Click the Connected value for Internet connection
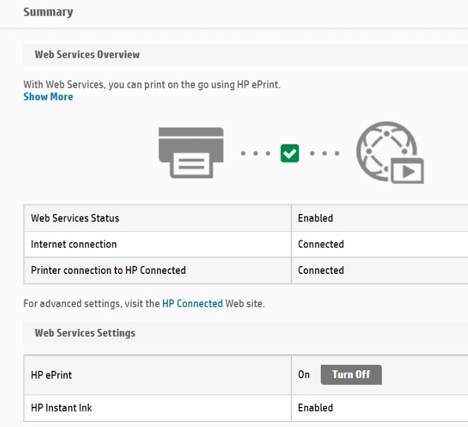This screenshot has width=468, height=427. point(321,245)
